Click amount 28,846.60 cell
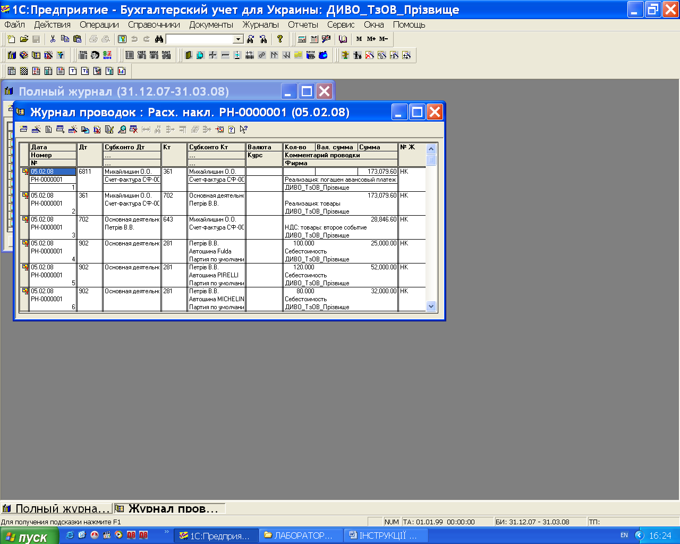 (378, 219)
